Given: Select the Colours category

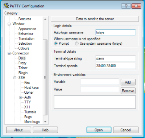Looking at the screenshot, I should tap(24, 48).
